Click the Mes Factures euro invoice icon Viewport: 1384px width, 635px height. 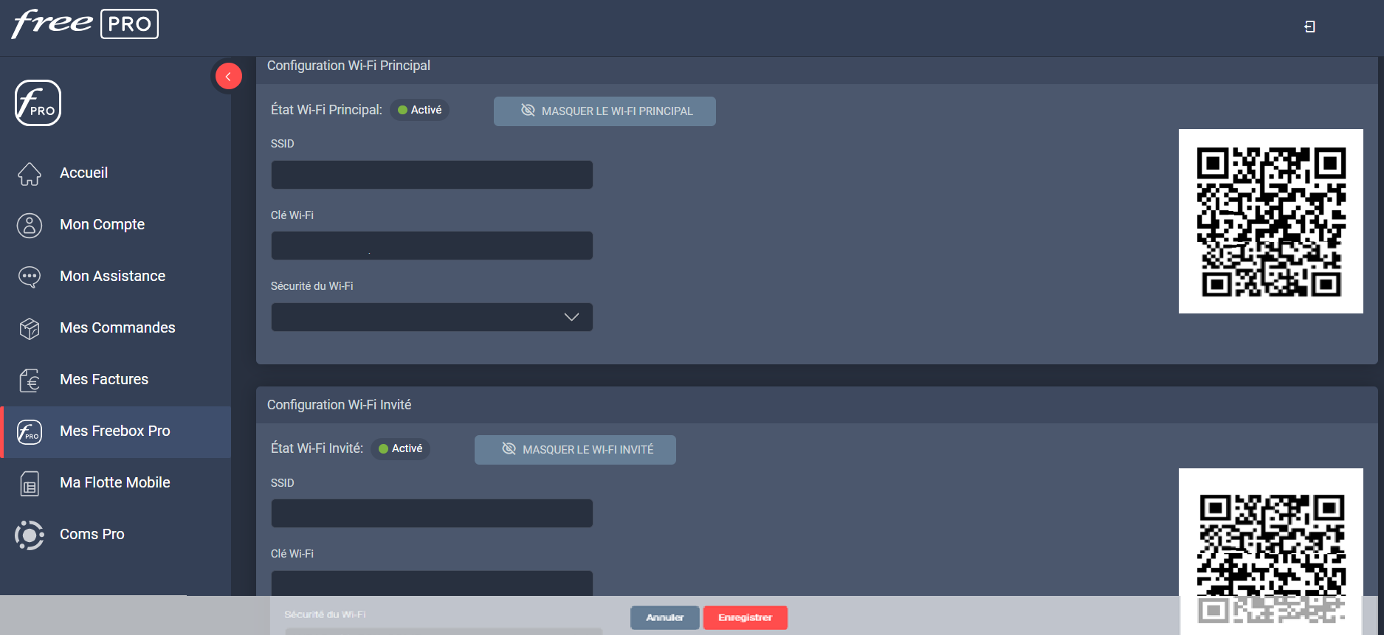coord(30,380)
